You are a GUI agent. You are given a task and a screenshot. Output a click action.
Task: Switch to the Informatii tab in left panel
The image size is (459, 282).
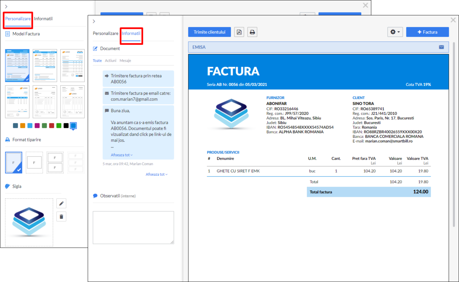43,19
